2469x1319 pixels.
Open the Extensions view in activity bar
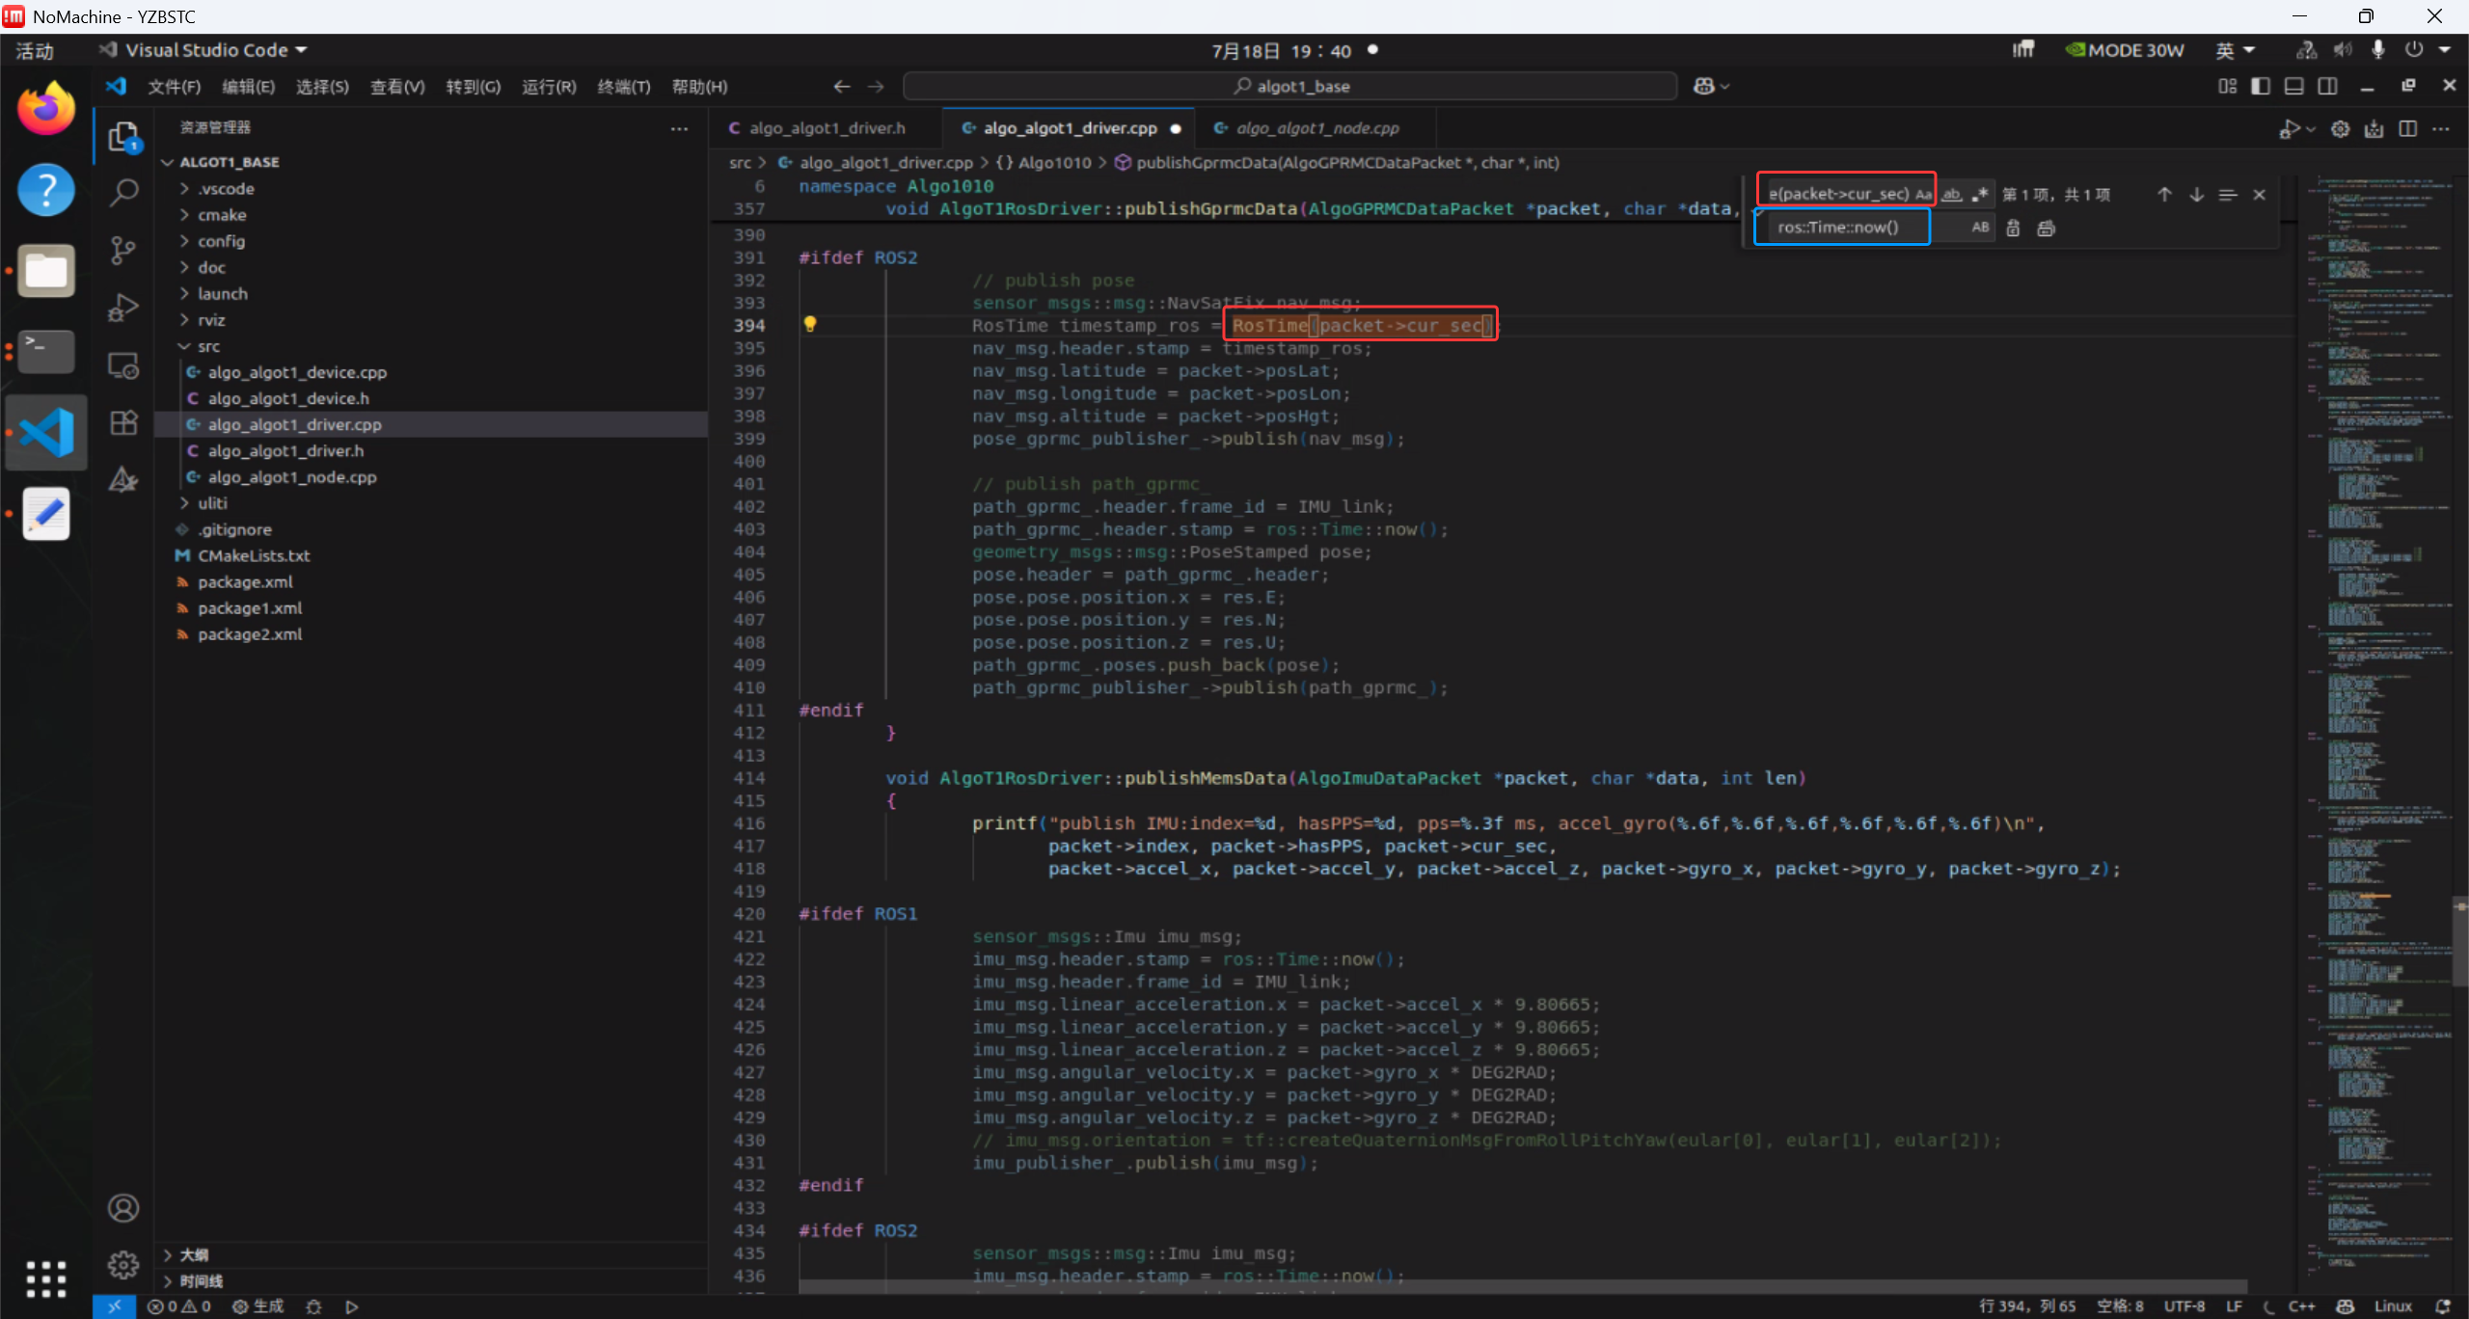point(123,422)
